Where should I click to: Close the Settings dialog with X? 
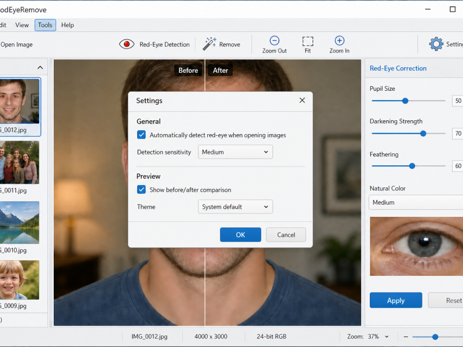(302, 100)
